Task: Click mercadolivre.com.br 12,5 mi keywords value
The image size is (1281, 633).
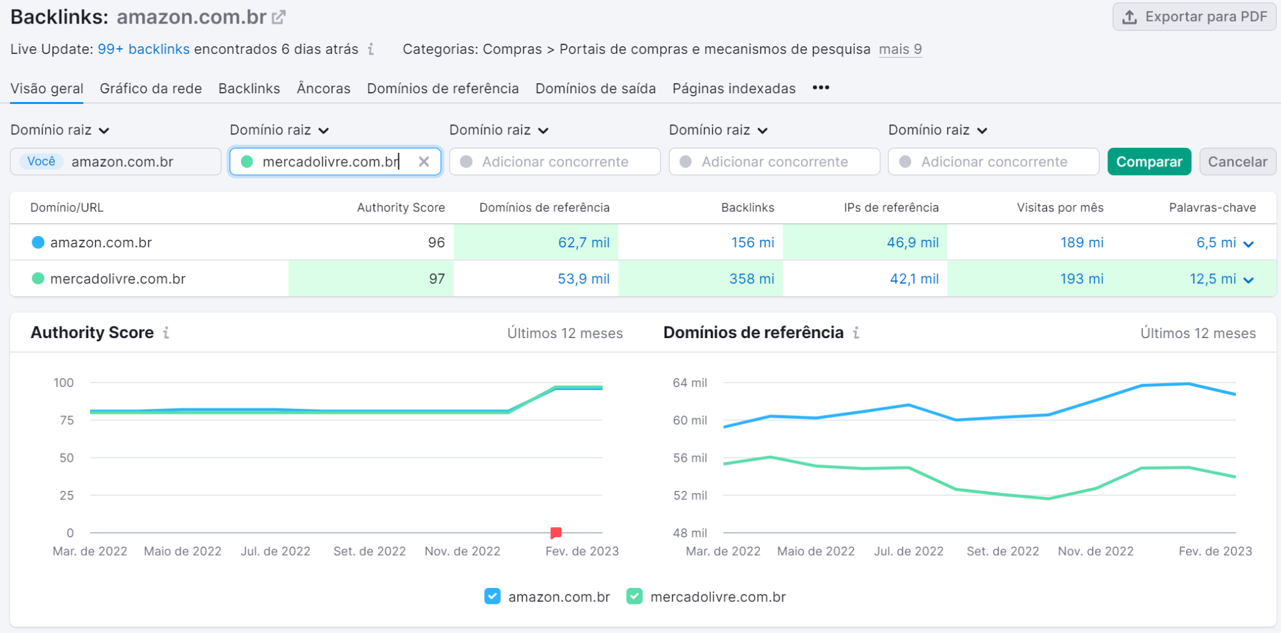Action: click(x=1213, y=278)
